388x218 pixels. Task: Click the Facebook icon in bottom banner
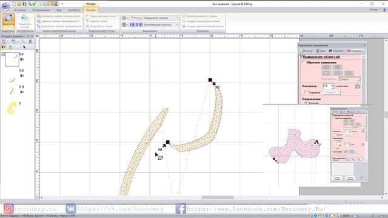pos(181,208)
